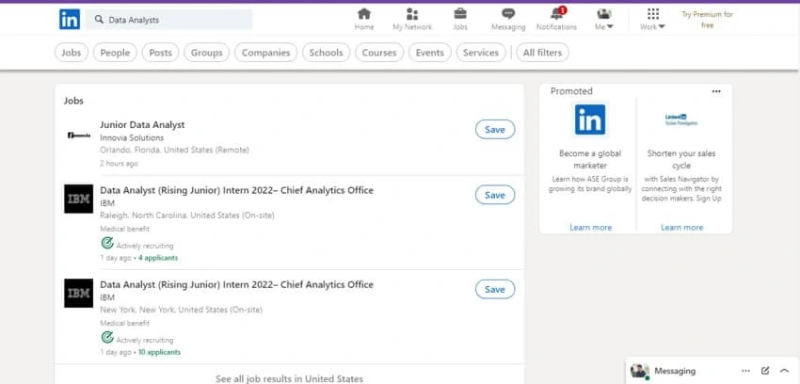Screen dimensions: 800x384
Task: Open the Me profile menu
Action: tap(604, 20)
